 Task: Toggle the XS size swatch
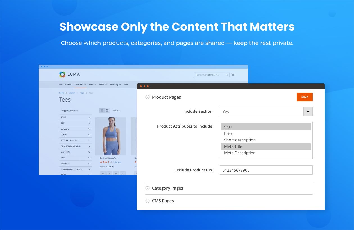[x=103, y=173]
